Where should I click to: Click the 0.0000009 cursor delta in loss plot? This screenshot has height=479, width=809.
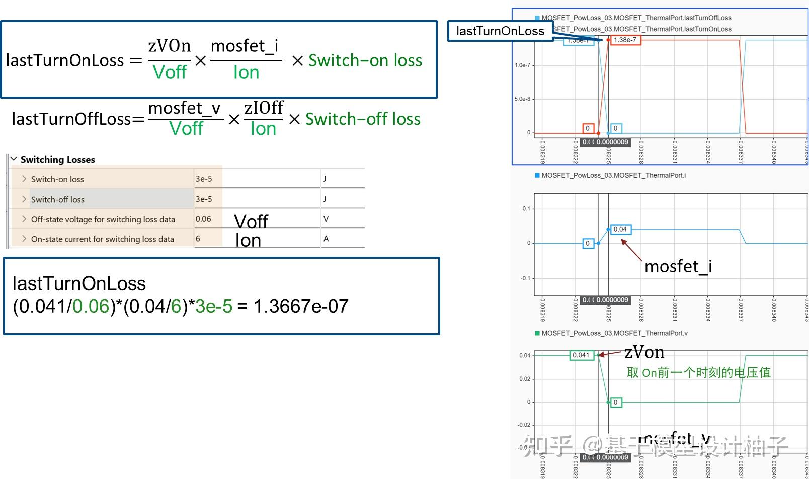[x=612, y=142]
